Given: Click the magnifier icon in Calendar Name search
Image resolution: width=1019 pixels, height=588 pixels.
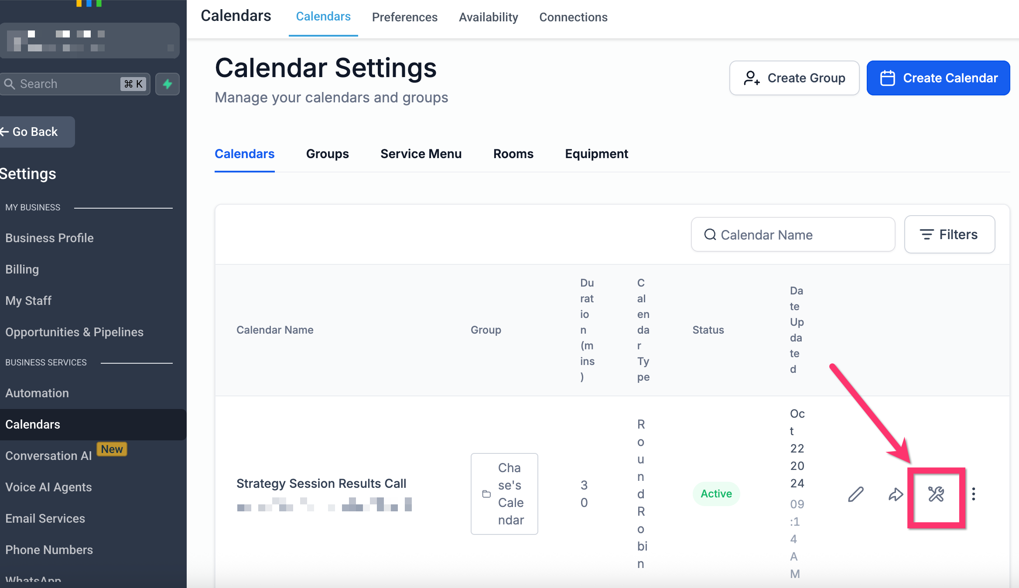Looking at the screenshot, I should [710, 235].
